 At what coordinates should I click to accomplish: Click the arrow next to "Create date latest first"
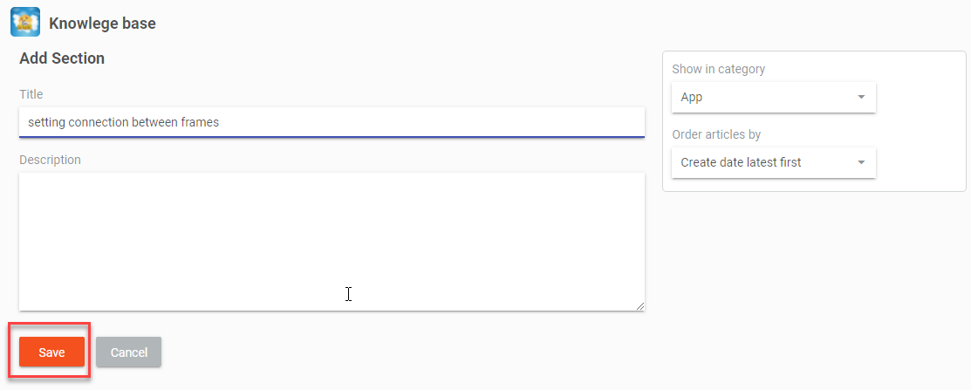tap(861, 162)
